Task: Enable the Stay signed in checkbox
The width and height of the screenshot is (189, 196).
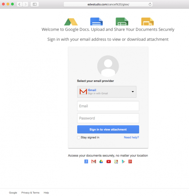Action: pos(79,138)
